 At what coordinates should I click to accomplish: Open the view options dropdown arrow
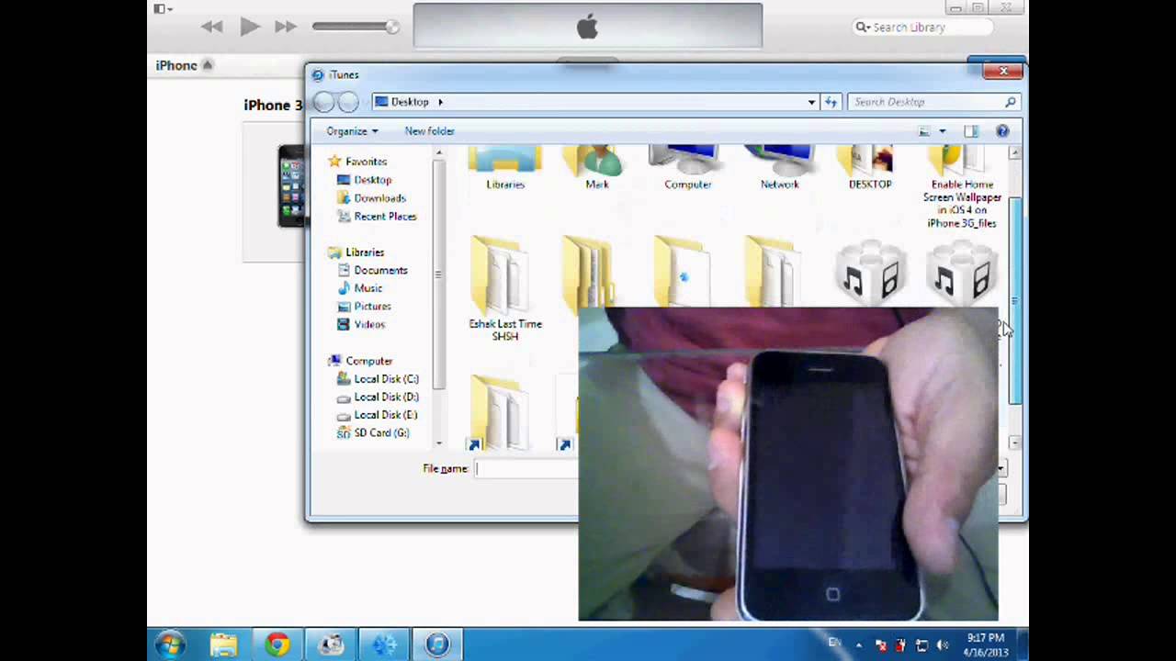[942, 131]
